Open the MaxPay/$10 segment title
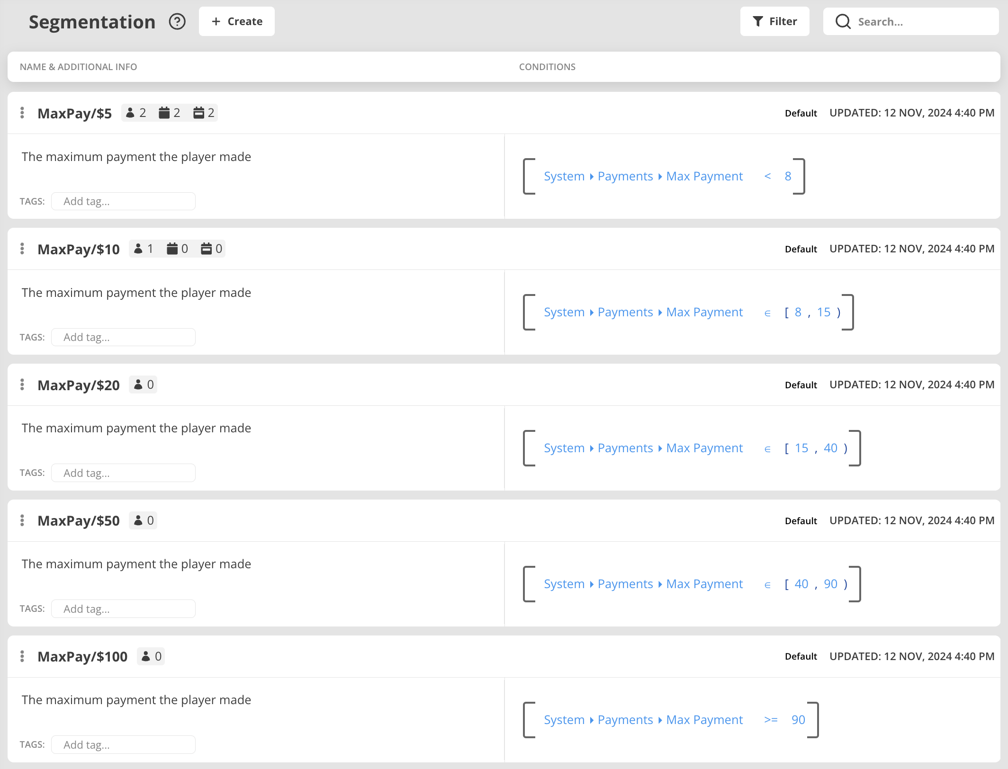The width and height of the screenshot is (1008, 769). pyautogui.click(x=79, y=250)
